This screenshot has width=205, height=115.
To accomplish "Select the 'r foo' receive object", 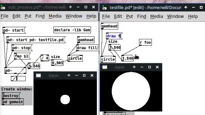I will [145, 42].
